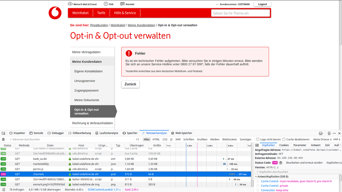Focus the 'Kopfzeilen durchsuchen' filter field

[x=297, y=172]
